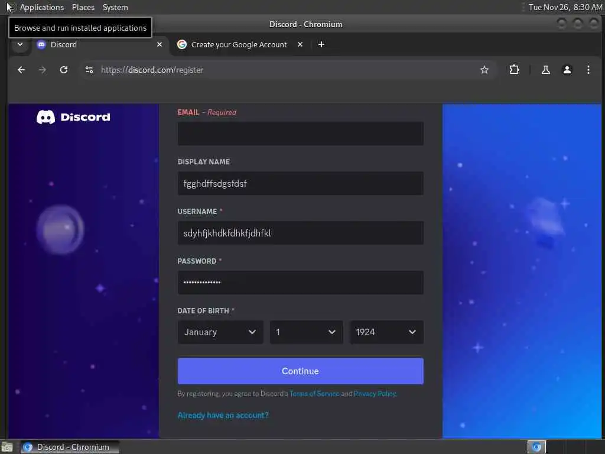This screenshot has width=605, height=454.
Task: Open the Chromium three-dot menu
Action: click(588, 70)
